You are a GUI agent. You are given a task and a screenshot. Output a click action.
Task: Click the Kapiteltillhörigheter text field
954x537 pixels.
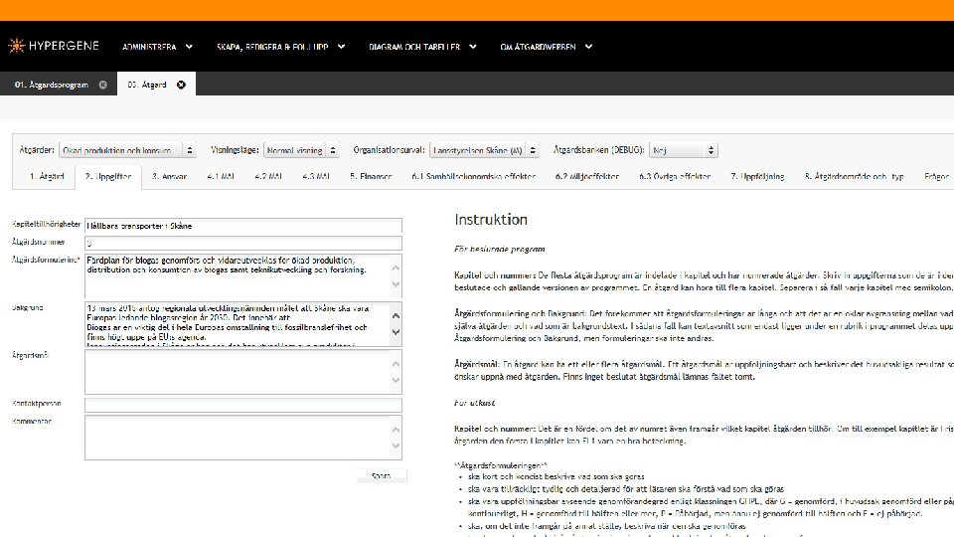click(x=243, y=226)
